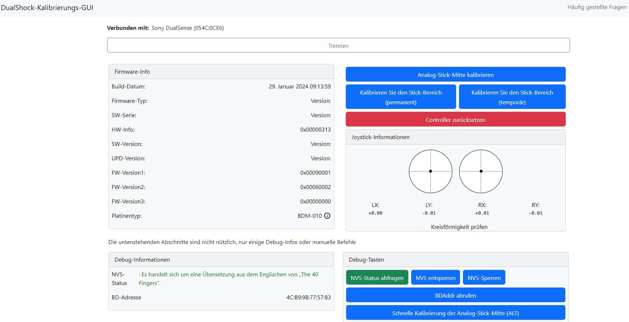Start permanent Stick-Bereich calibration
The width and height of the screenshot is (629, 322).
(400, 97)
